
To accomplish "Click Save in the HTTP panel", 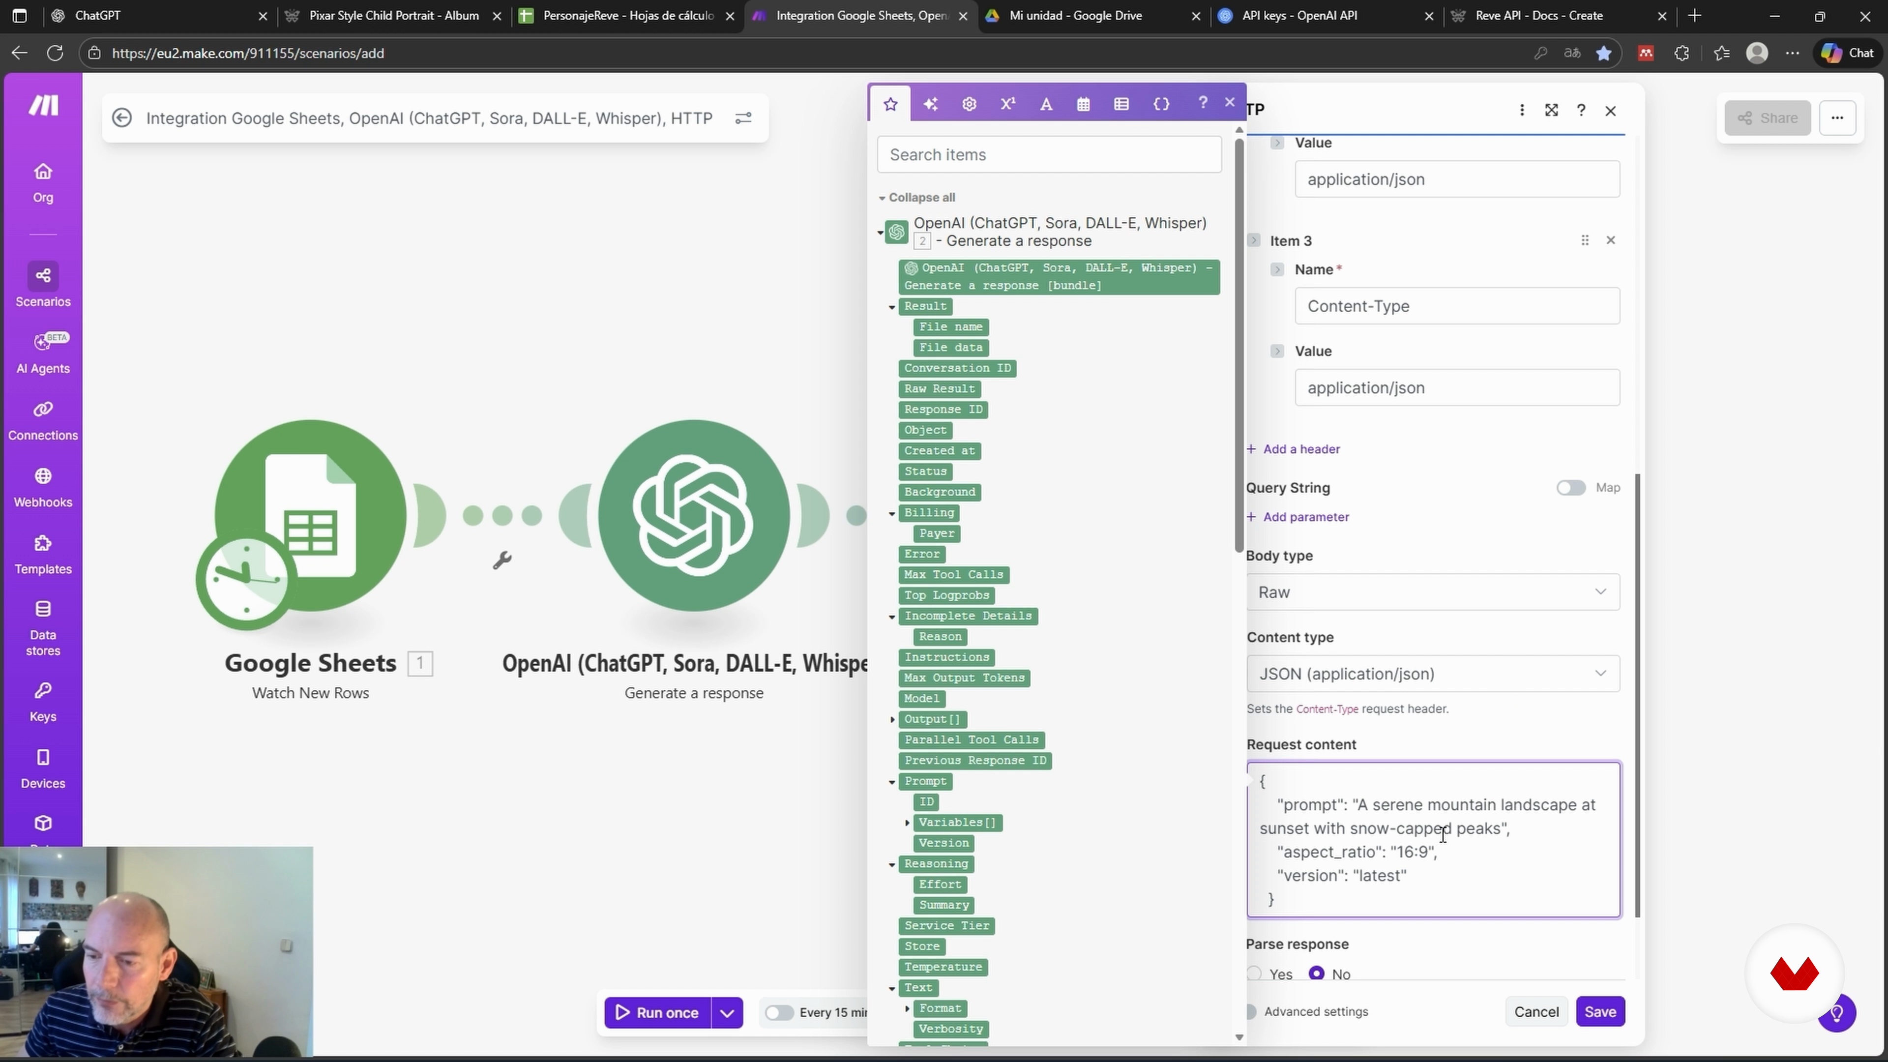I will pos(1600,1011).
